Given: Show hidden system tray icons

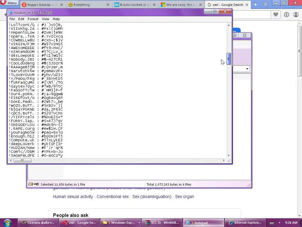Looking at the screenshot, I should 279,223.
